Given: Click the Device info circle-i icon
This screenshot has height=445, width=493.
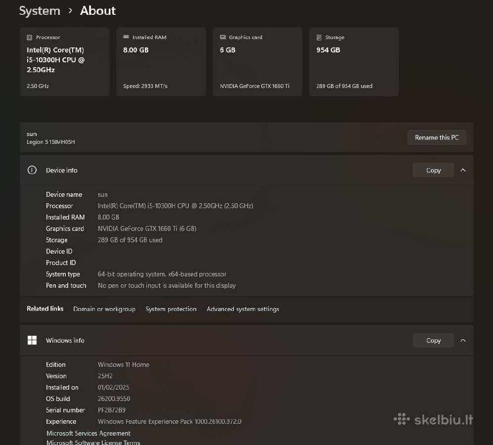Looking at the screenshot, I should click(32, 170).
